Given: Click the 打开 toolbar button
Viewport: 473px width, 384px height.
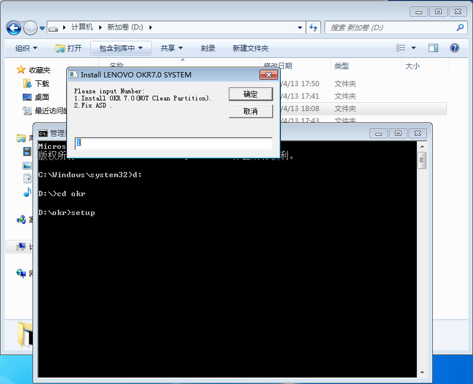Looking at the screenshot, I should point(69,48).
